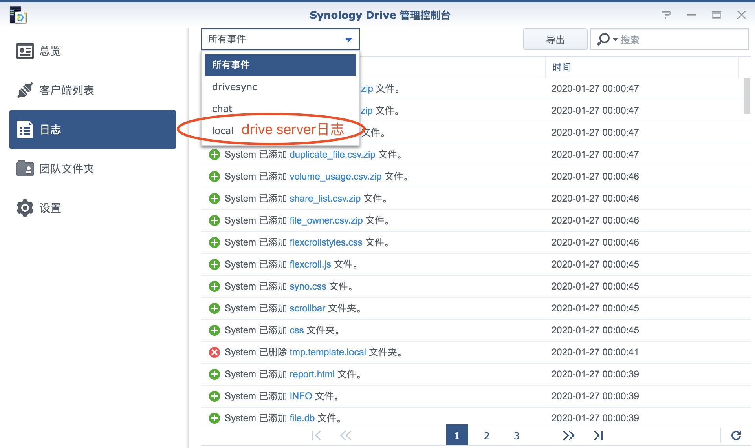The height and width of the screenshot is (448, 755).
Task: Click the log list vertical scrollbar
Action: coord(747,96)
